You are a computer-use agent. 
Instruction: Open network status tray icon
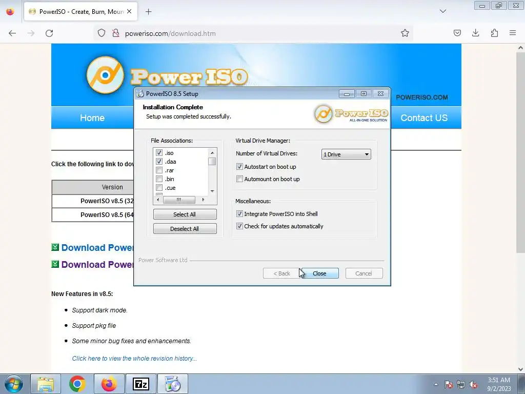461,384
